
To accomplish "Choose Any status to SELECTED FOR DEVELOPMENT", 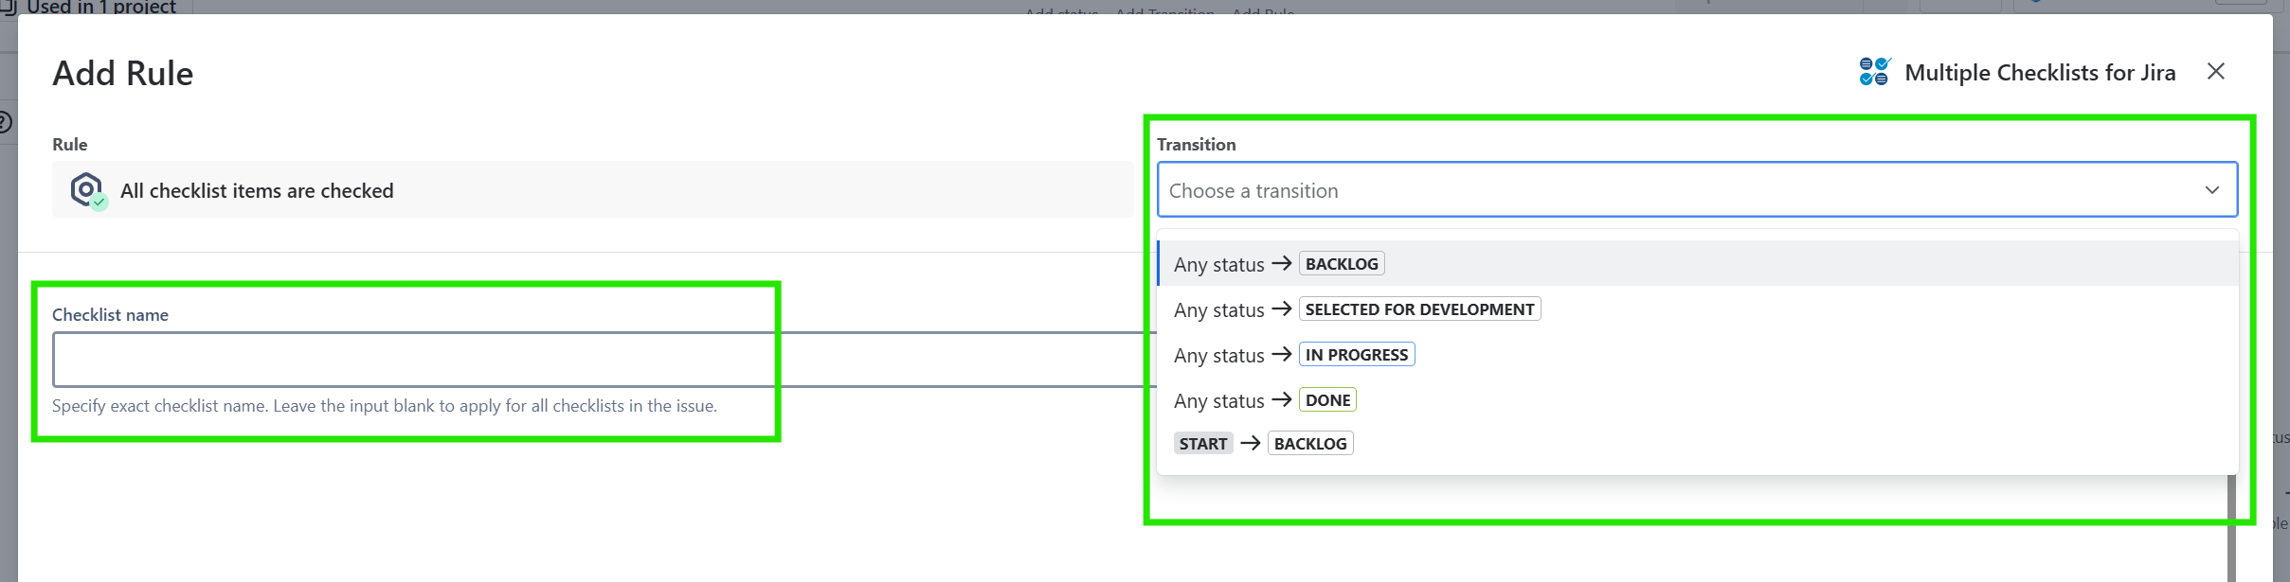I will (x=1697, y=309).
